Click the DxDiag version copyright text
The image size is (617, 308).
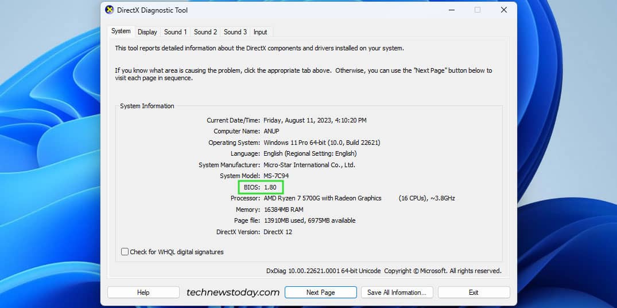[x=383, y=271]
